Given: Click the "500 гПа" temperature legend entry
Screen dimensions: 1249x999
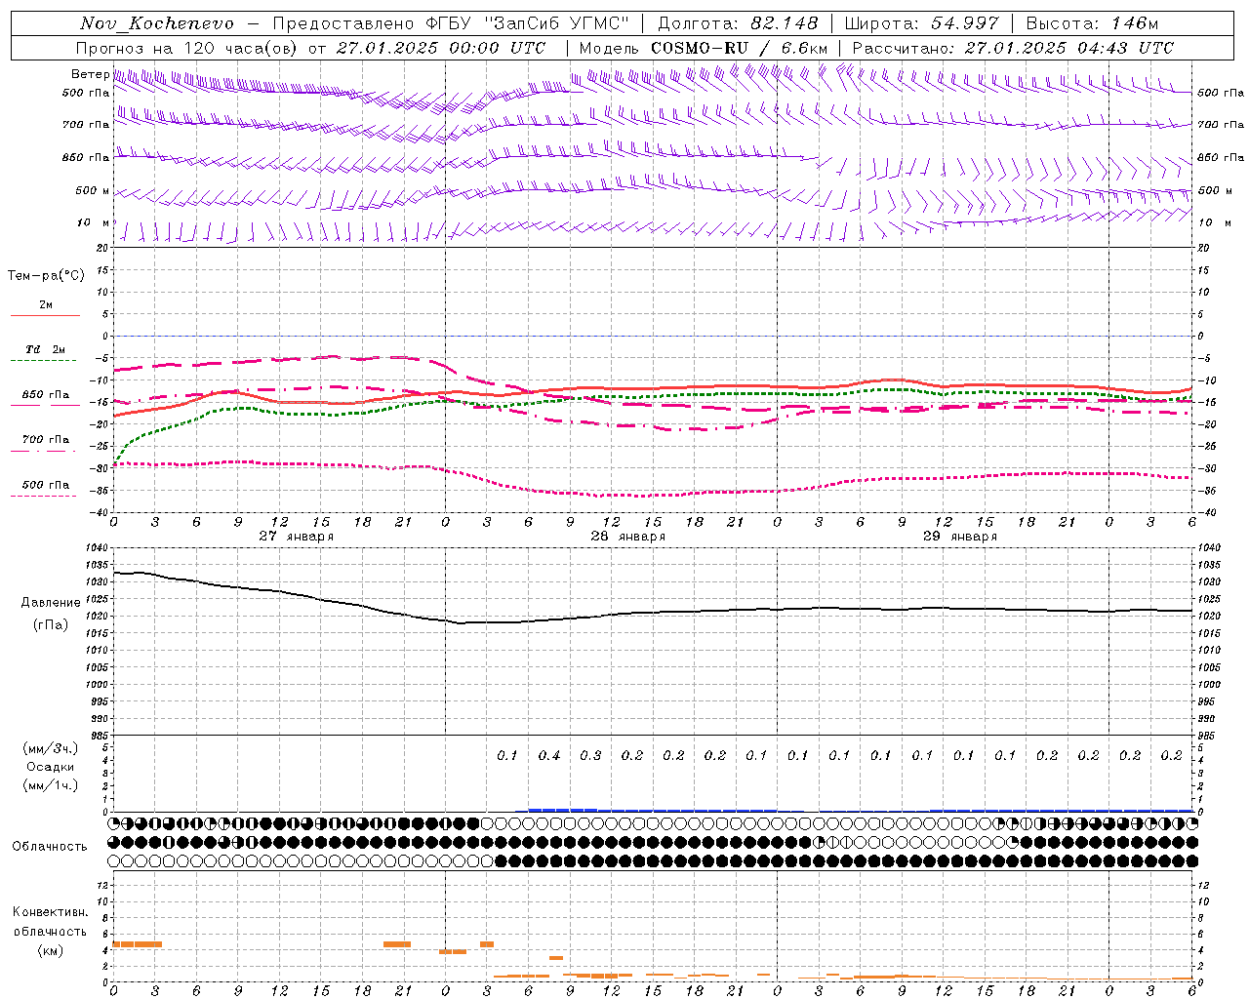Looking at the screenshot, I should tap(46, 485).
